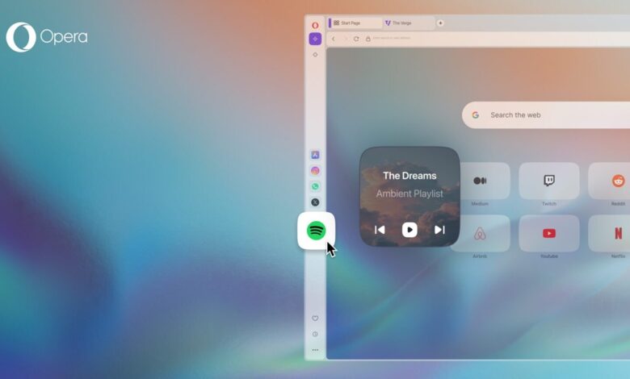
Task: Open the Opera menu in sidebar
Action: [315, 25]
